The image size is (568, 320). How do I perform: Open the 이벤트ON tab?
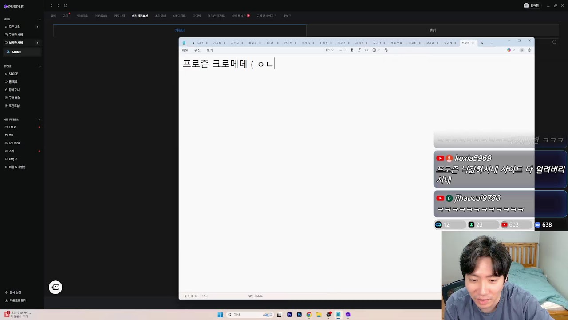(x=101, y=16)
